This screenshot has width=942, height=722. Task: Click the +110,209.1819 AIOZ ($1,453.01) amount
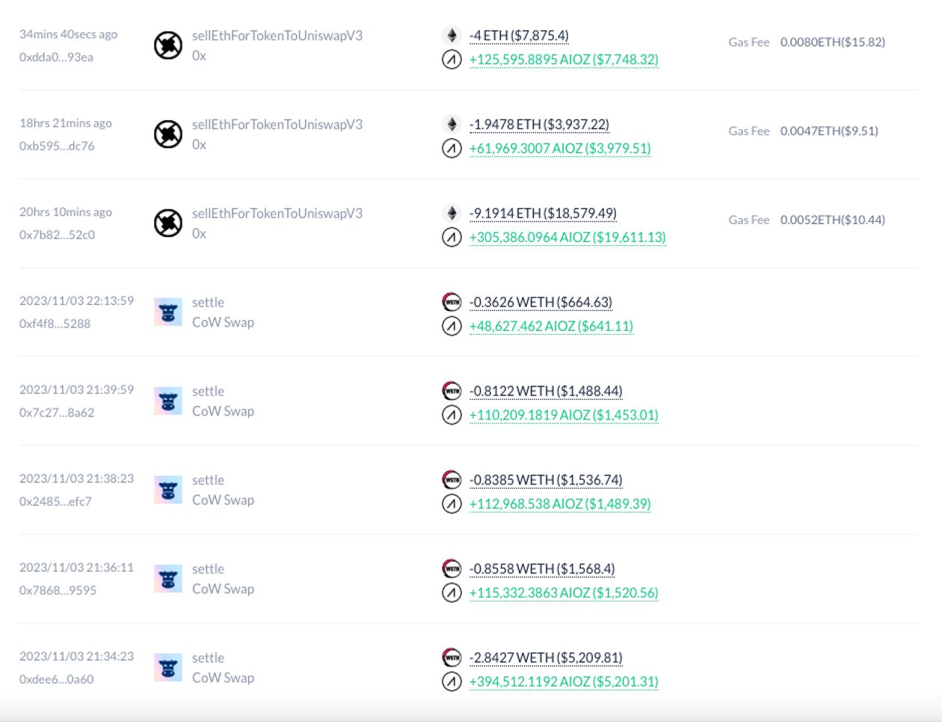point(564,415)
